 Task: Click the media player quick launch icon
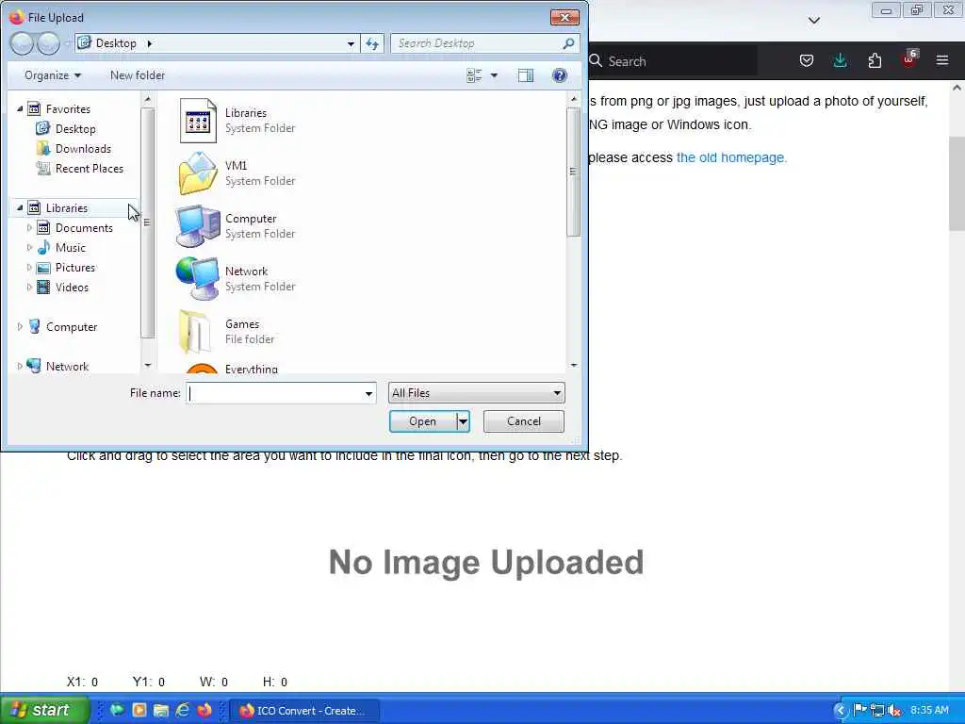pos(139,710)
